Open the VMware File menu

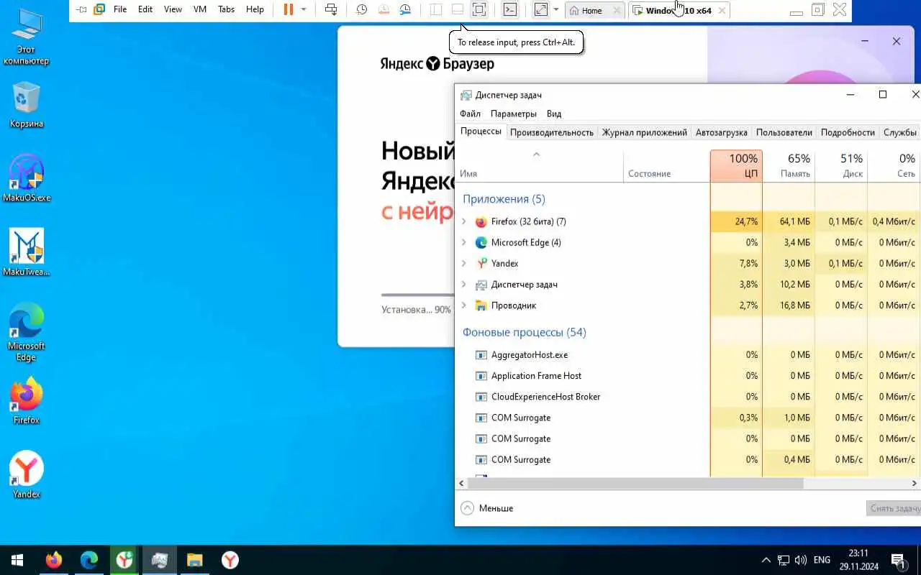(x=120, y=9)
